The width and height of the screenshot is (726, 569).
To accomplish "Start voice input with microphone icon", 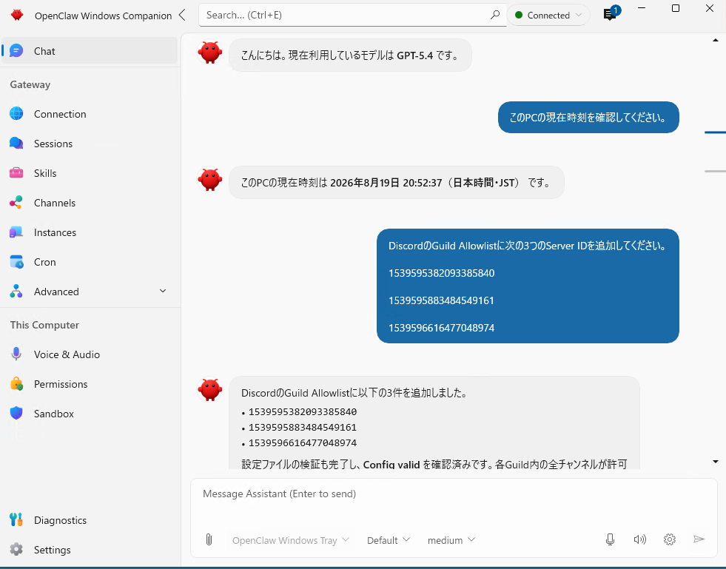I will 611,539.
